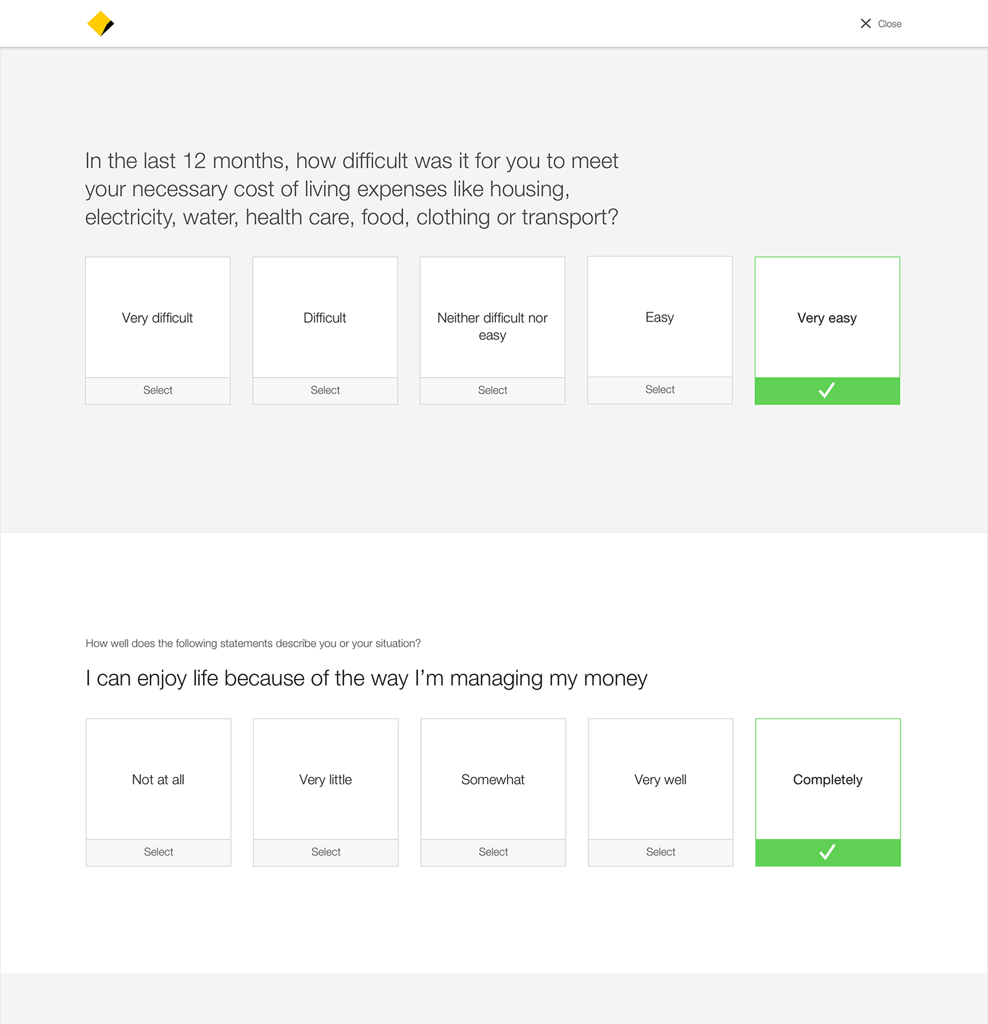Select button under Very difficult
The width and height of the screenshot is (988, 1024).
click(157, 390)
